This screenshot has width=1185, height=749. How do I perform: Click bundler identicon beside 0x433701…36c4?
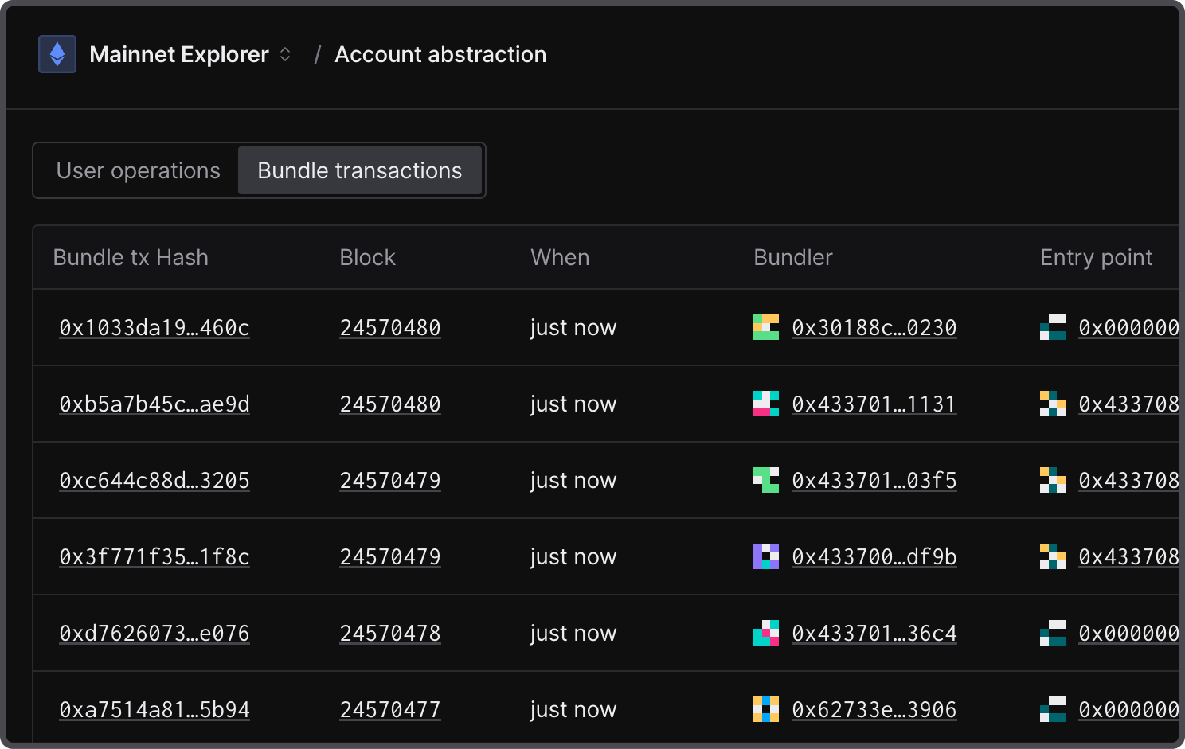(765, 633)
